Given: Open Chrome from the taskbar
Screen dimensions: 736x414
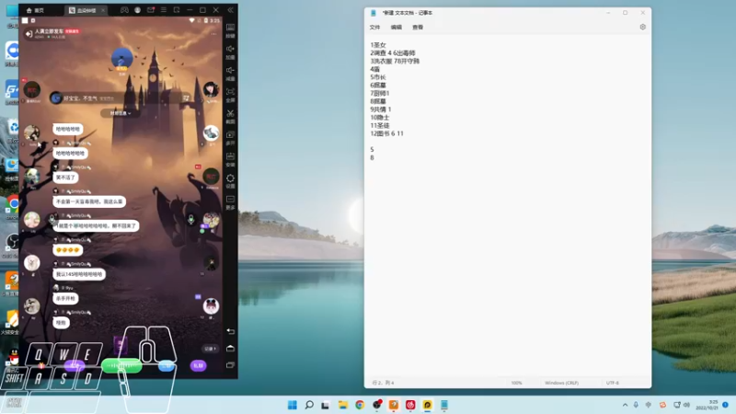Looking at the screenshot, I should (x=360, y=405).
